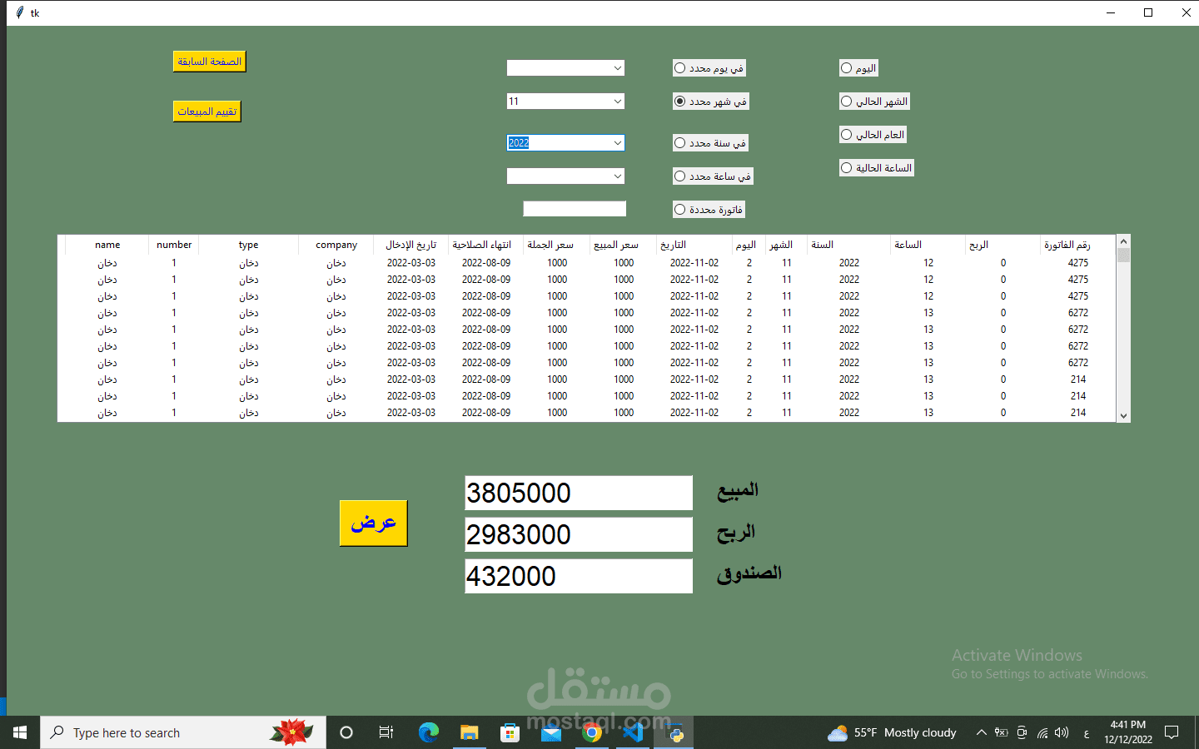Select the في سنة محدد radio option

[710, 143]
